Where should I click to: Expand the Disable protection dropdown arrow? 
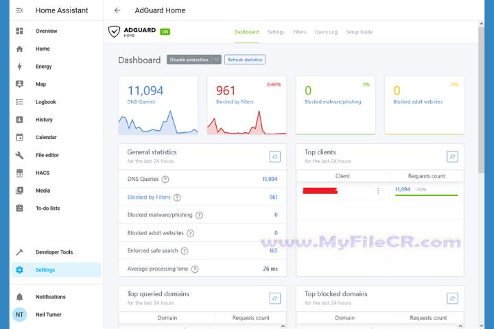pyautogui.click(x=216, y=60)
